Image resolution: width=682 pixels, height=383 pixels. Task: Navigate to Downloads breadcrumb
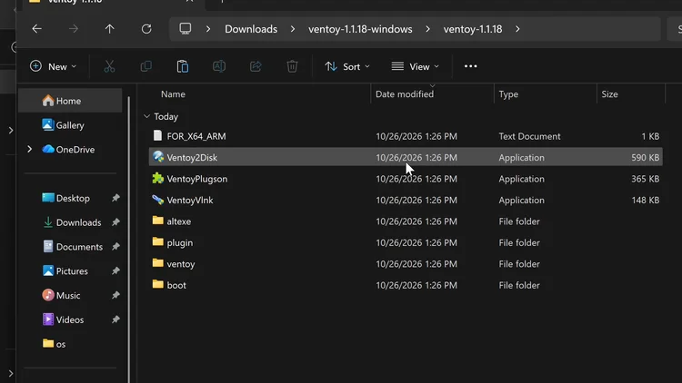click(x=251, y=29)
